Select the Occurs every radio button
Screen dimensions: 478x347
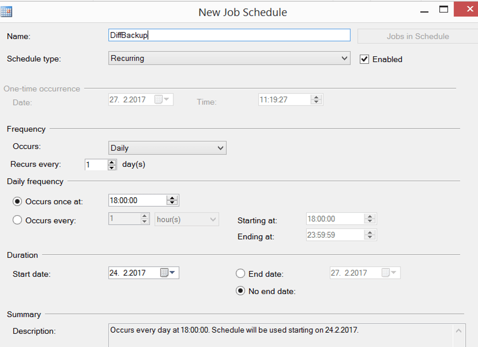click(17, 220)
